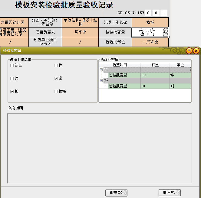This screenshot has height=198, width=201.
Task: Click the 一层梁板 cell in the form
Action: pos(150,42)
